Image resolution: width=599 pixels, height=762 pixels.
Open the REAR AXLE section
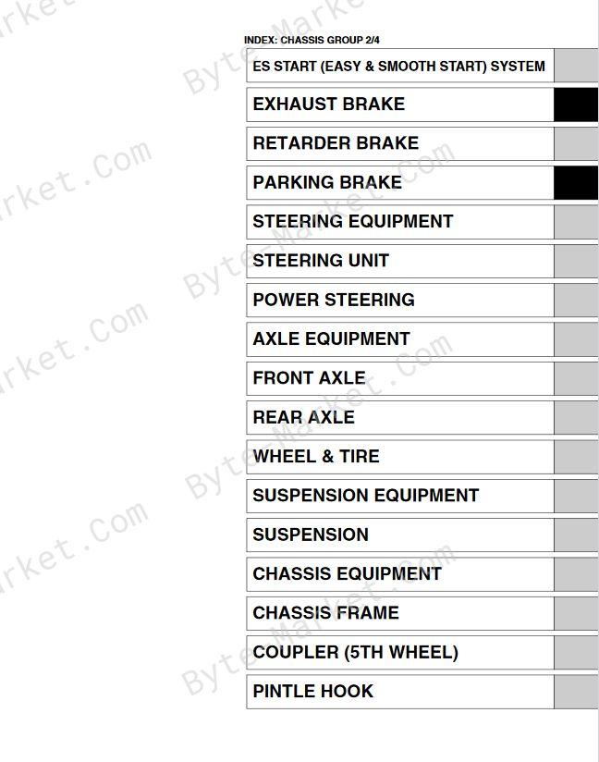click(400, 417)
